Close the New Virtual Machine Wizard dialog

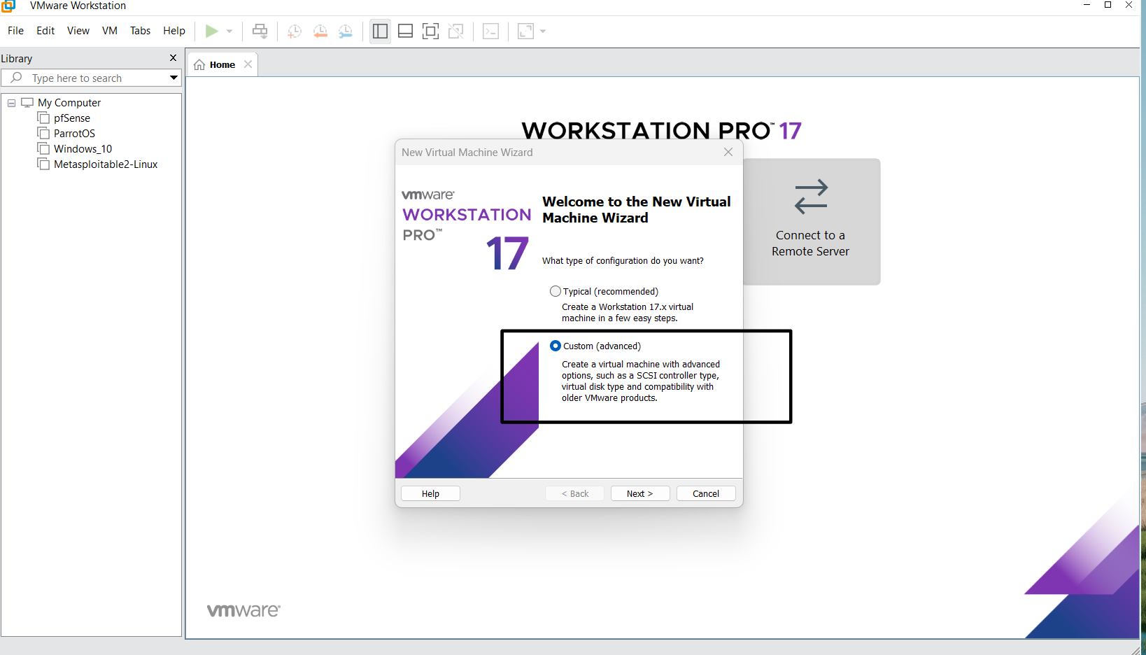coord(728,152)
